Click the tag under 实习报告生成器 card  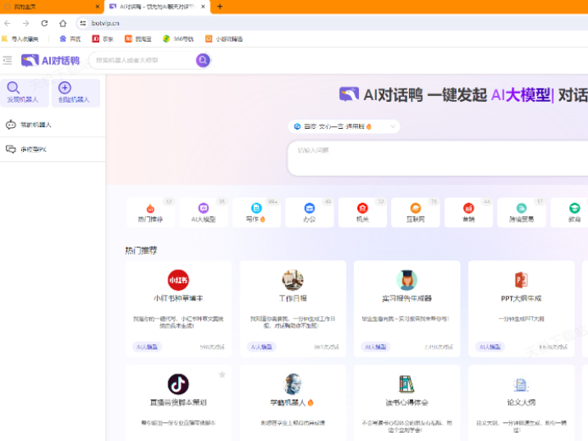coord(376,347)
